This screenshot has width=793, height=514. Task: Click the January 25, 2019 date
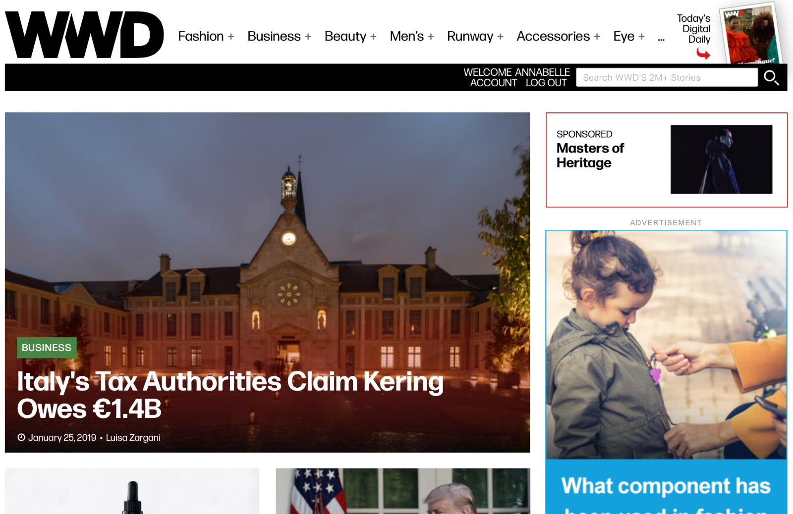pyautogui.click(x=62, y=438)
